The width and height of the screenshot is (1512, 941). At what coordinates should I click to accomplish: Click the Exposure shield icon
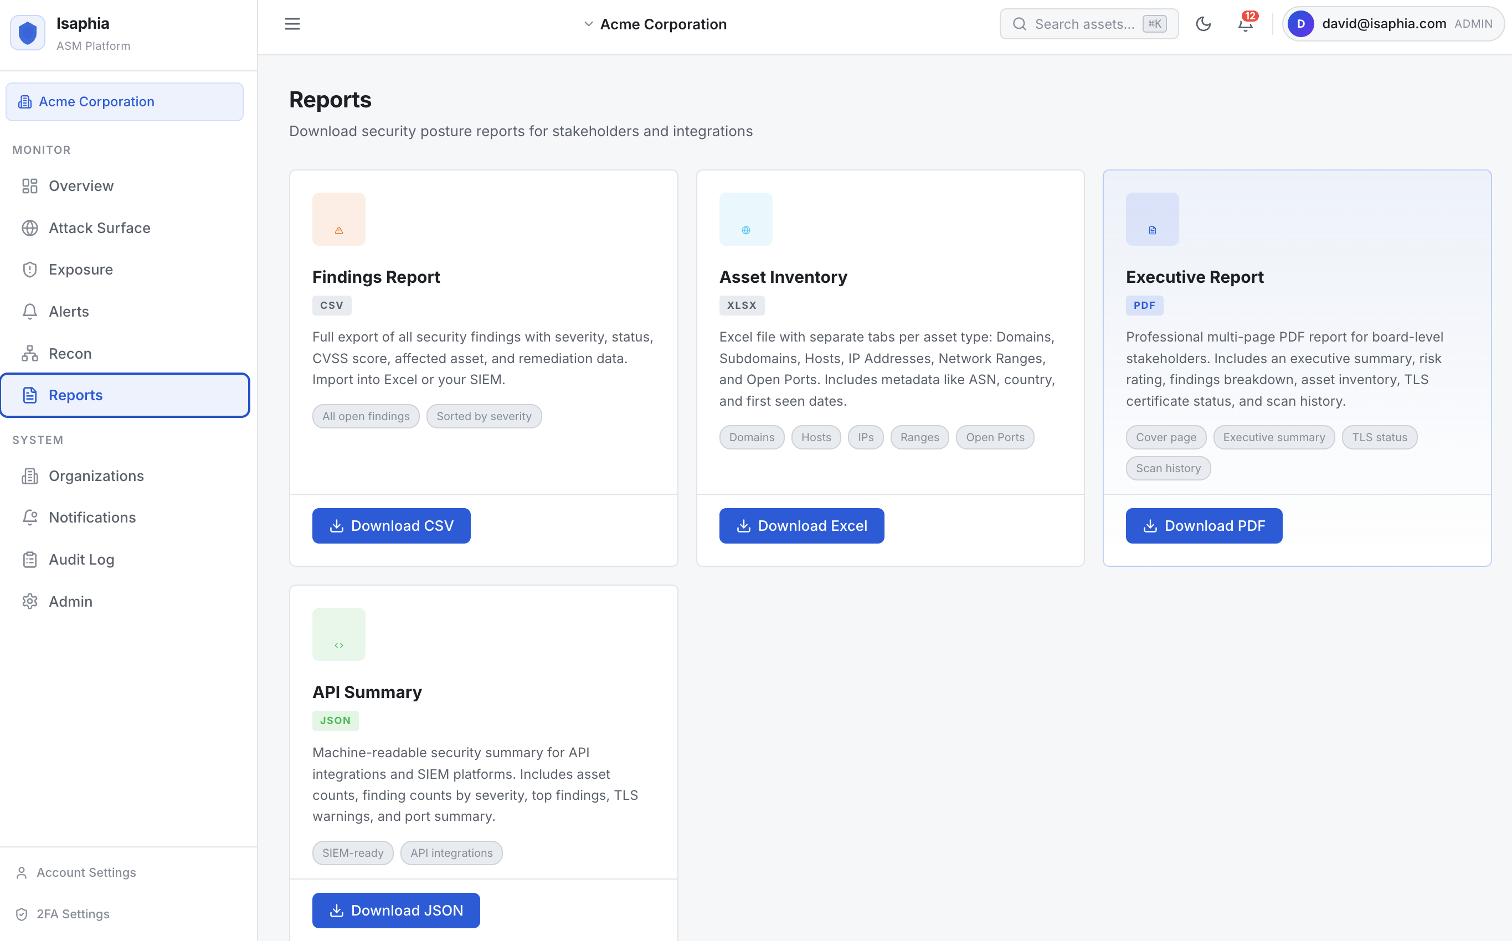(30, 270)
